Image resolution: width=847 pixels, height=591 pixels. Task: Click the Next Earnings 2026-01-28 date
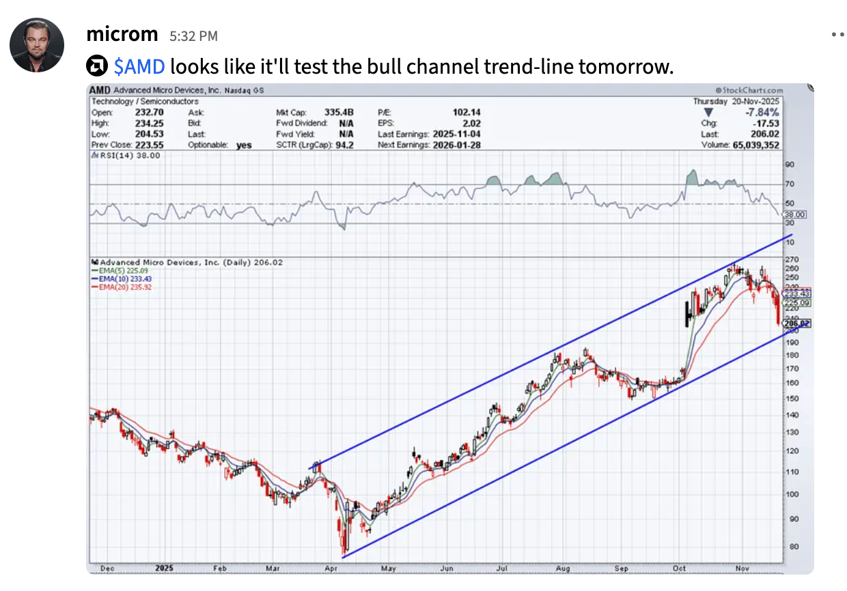(456, 145)
